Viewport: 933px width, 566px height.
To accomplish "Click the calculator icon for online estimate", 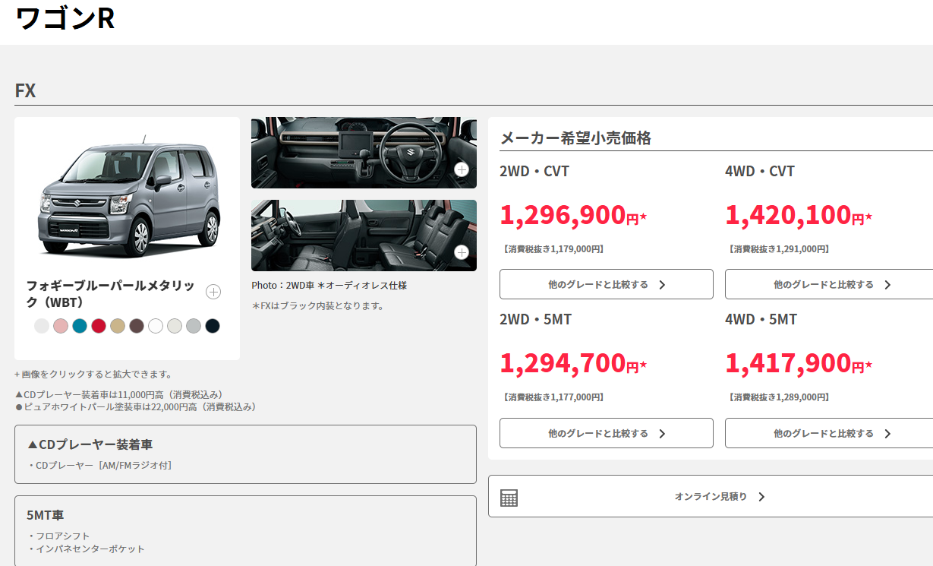I will 509,497.
